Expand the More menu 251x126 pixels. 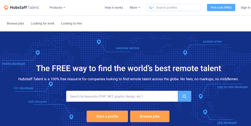pyautogui.click(x=135, y=7)
